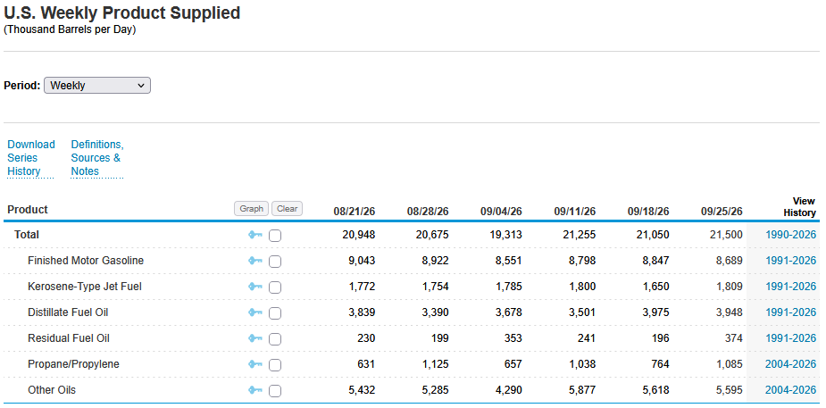The width and height of the screenshot is (826, 408).
Task: Open Definitions, Sources & Notes link
Action: (97, 158)
